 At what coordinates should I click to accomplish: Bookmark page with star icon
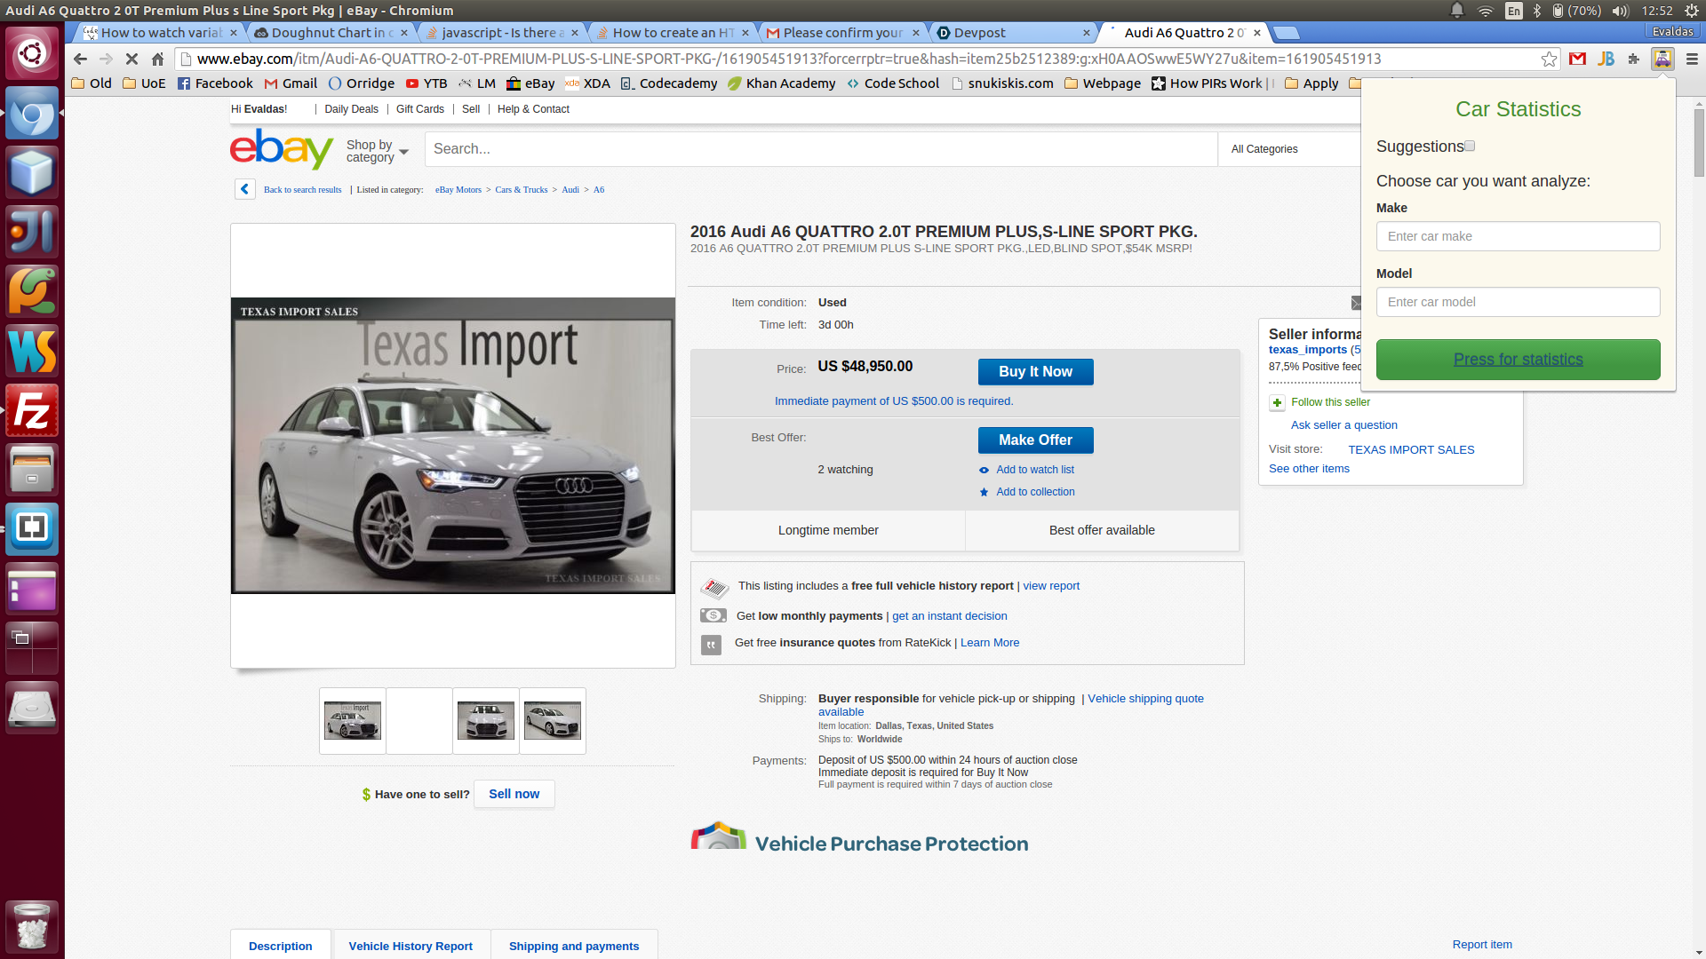1549,59
